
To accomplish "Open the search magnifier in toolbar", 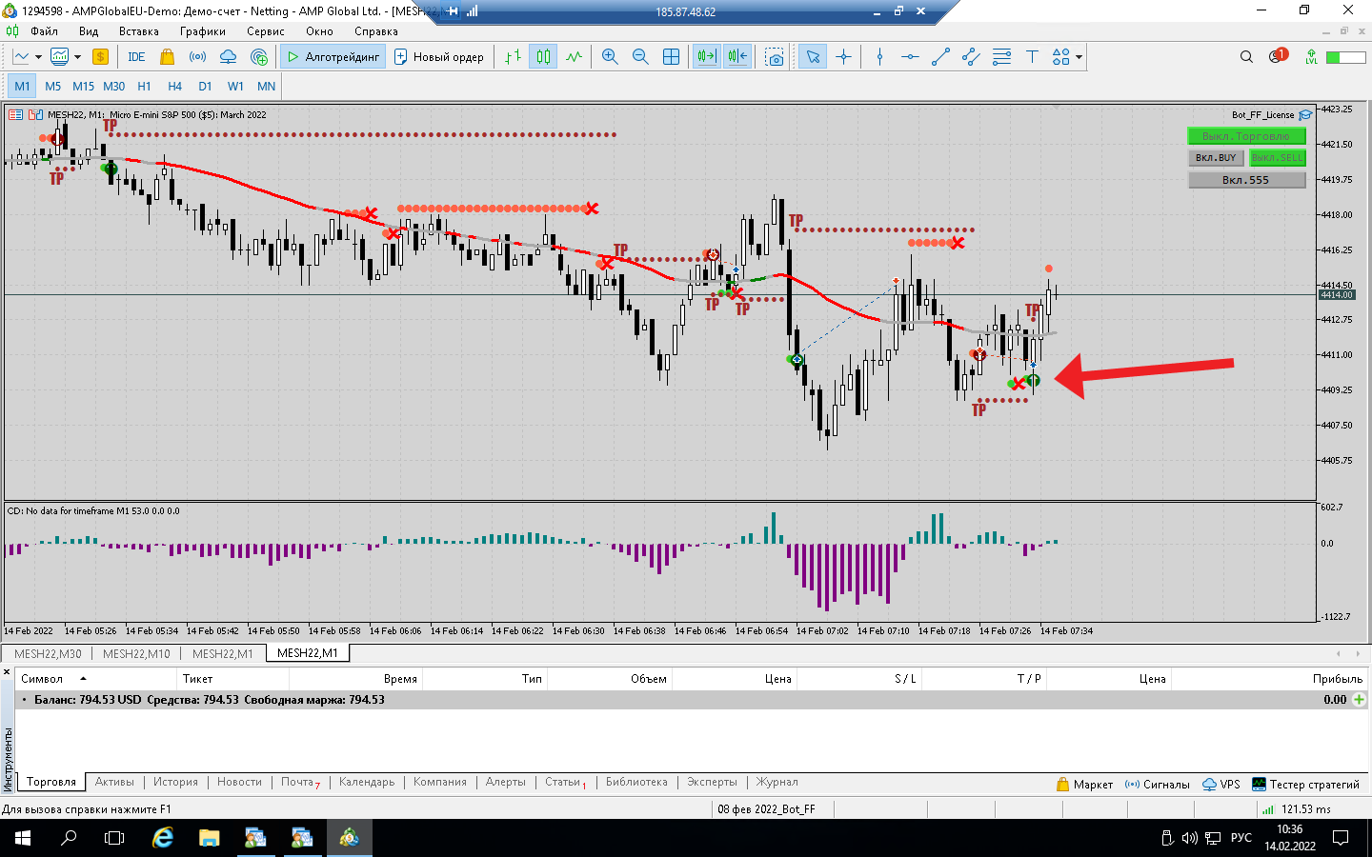I will click(x=1246, y=57).
